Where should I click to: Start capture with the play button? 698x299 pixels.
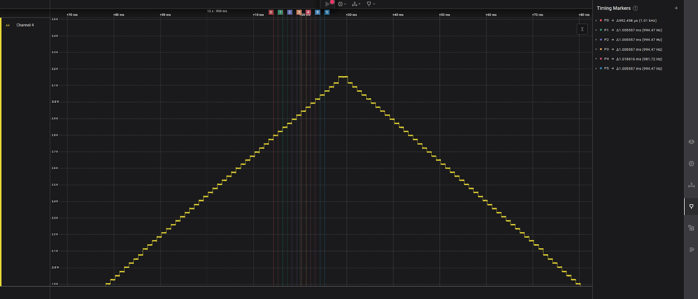[328, 4]
